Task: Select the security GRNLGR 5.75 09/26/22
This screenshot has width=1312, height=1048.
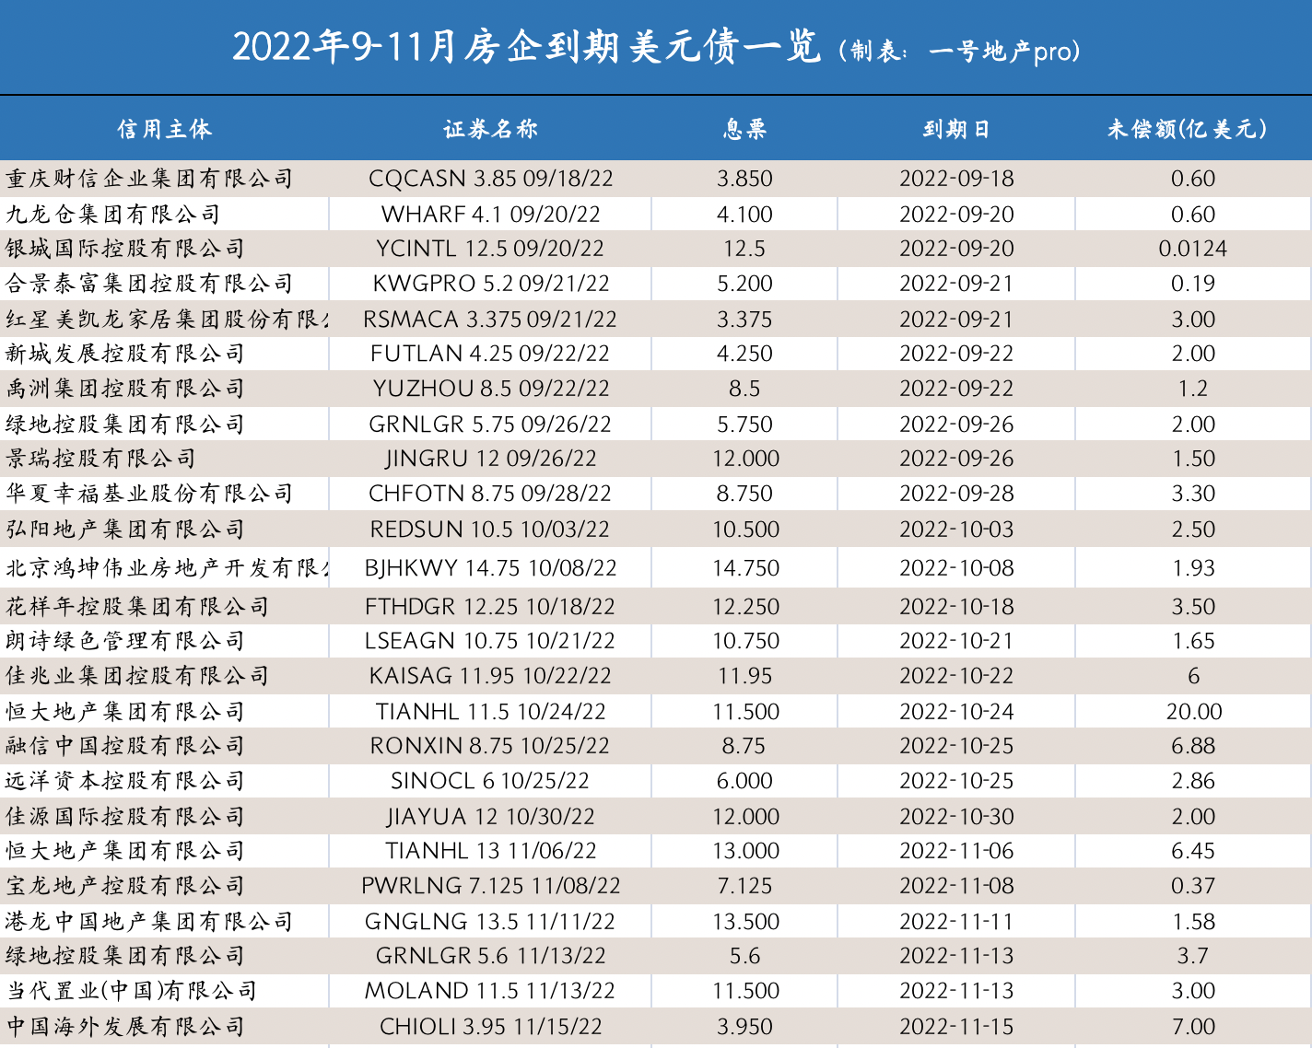Action: [490, 425]
